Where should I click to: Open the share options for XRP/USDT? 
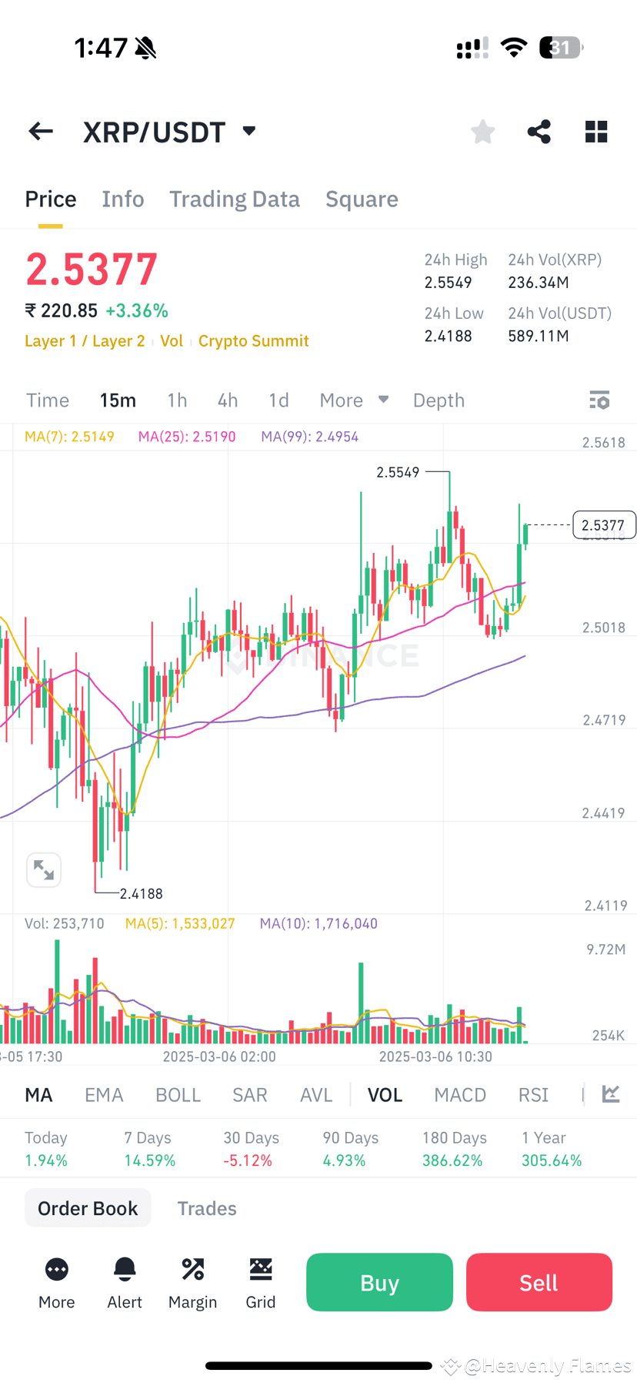point(538,131)
